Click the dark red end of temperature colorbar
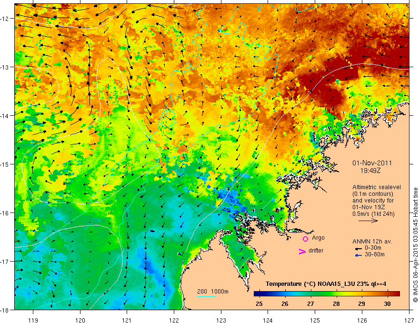 click(x=397, y=294)
